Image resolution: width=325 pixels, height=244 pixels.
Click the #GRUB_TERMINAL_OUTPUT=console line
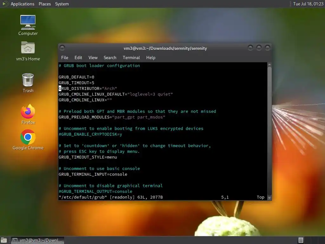(x=95, y=191)
